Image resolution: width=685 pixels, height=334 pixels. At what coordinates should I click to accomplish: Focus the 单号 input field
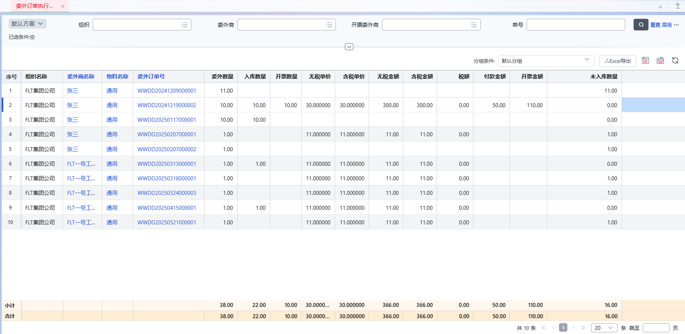pyautogui.click(x=575, y=25)
